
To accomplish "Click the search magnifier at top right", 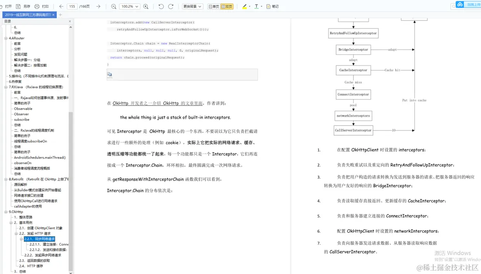I will [453, 7].
